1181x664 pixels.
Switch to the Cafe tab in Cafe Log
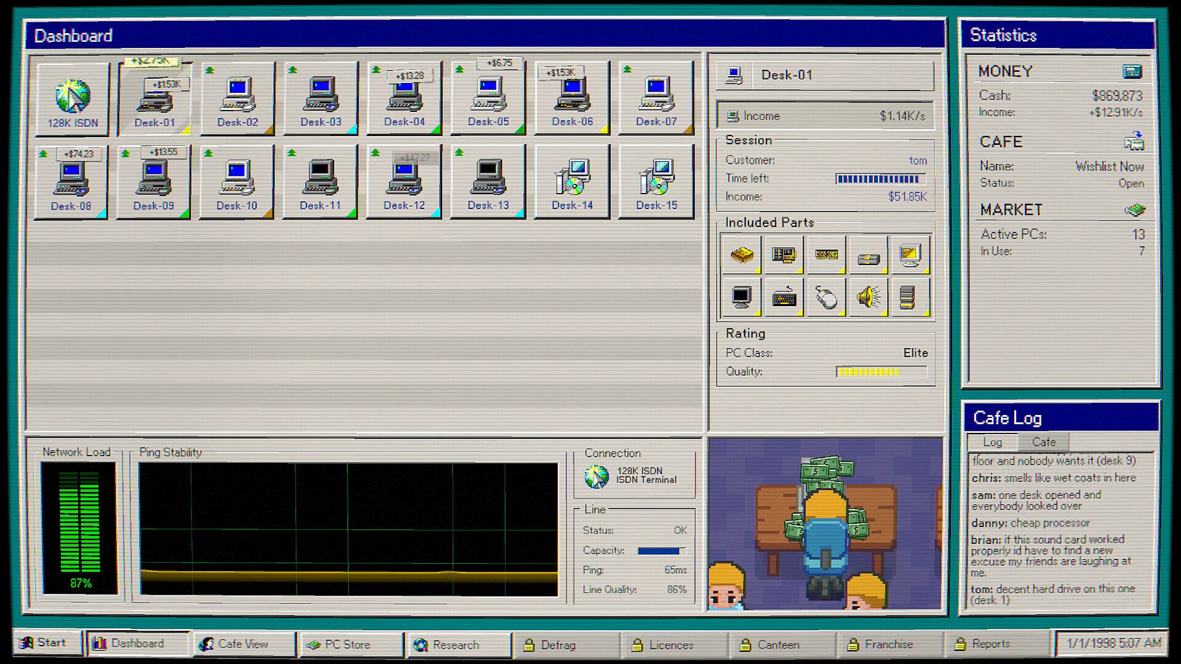click(1044, 442)
